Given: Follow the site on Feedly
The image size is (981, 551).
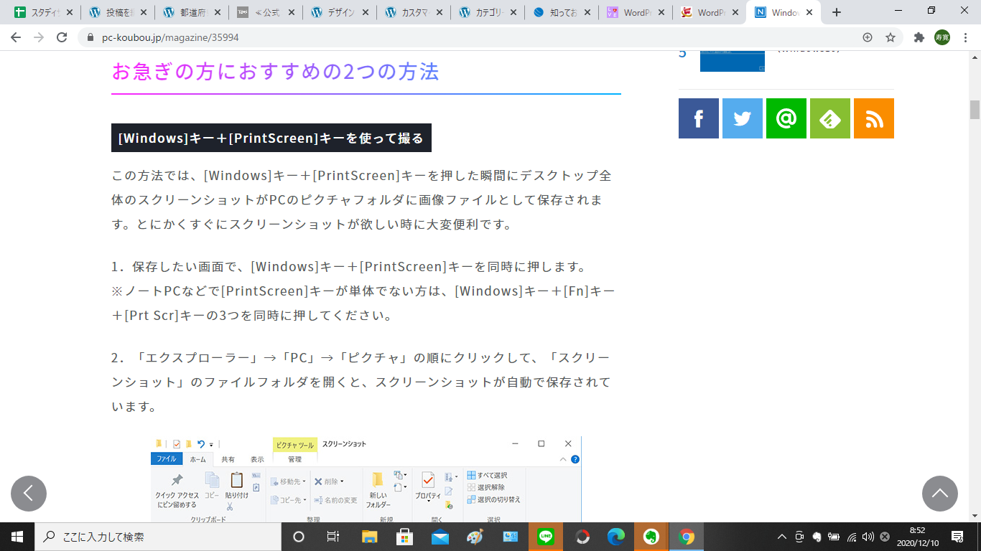Looking at the screenshot, I should point(829,118).
